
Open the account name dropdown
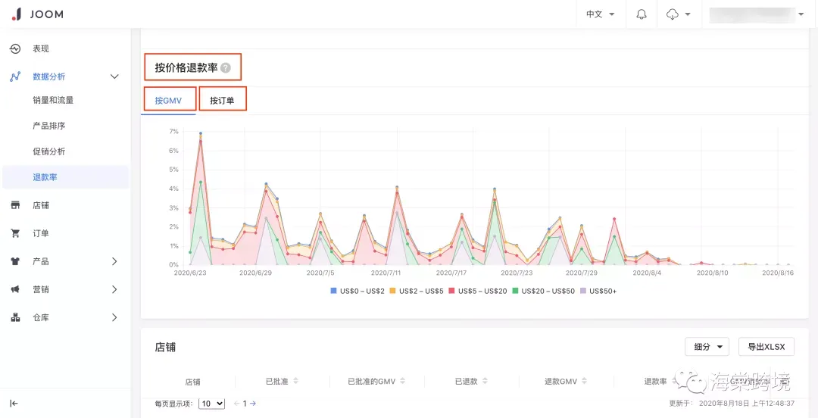(757, 14)
